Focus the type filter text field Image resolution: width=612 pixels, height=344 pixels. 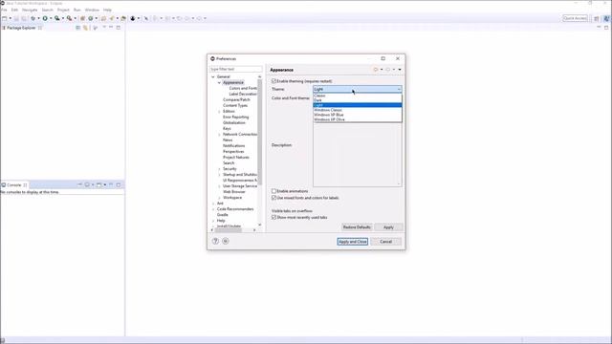[x=236, y=69]
